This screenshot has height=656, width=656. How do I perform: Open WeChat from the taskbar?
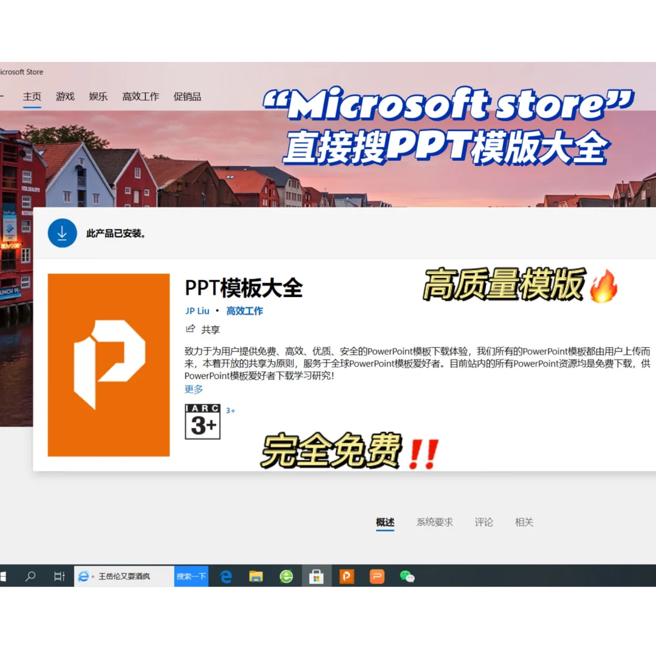[408, 576]
